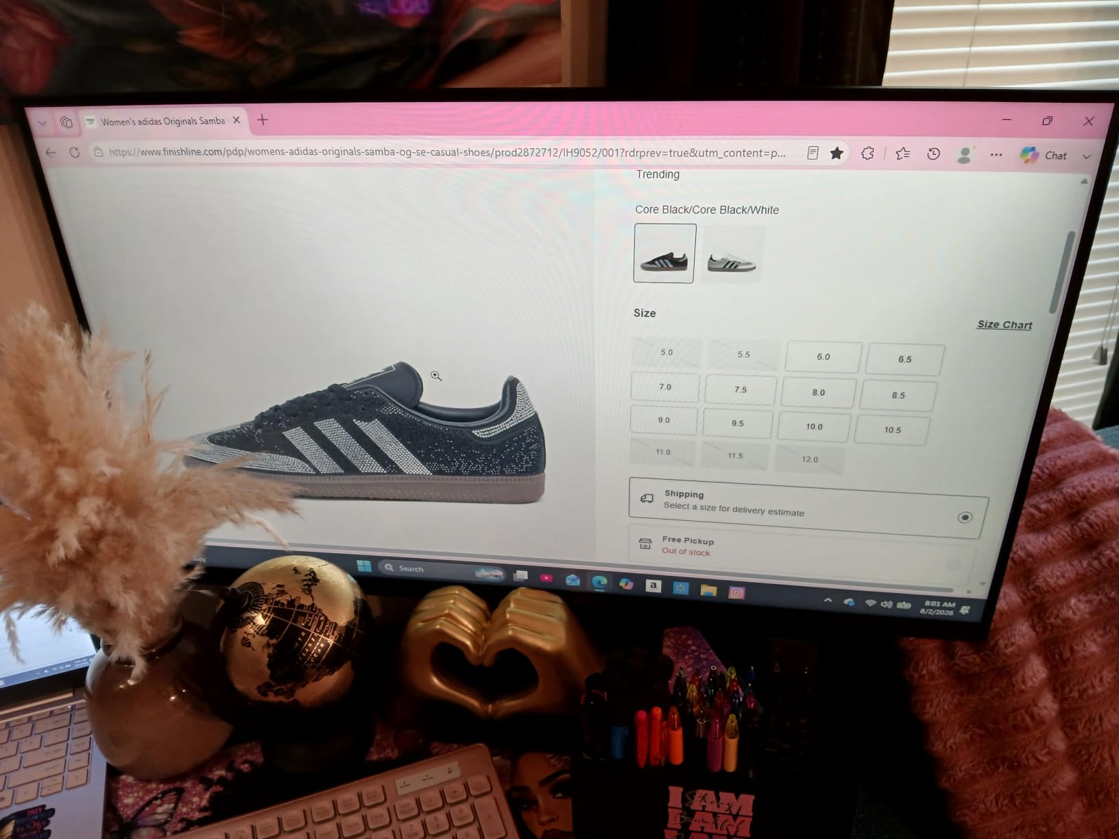Open the Windows Start menu
The image size is (1119, 839).
(364, 566)
